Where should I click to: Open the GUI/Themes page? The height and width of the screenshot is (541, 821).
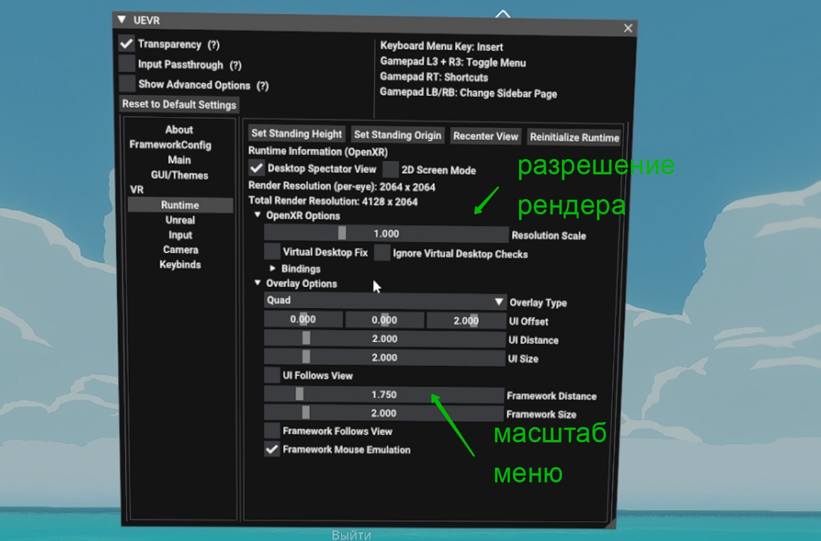pos(179,175)
